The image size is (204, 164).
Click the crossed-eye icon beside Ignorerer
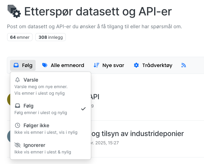click(x=17, y=145)
